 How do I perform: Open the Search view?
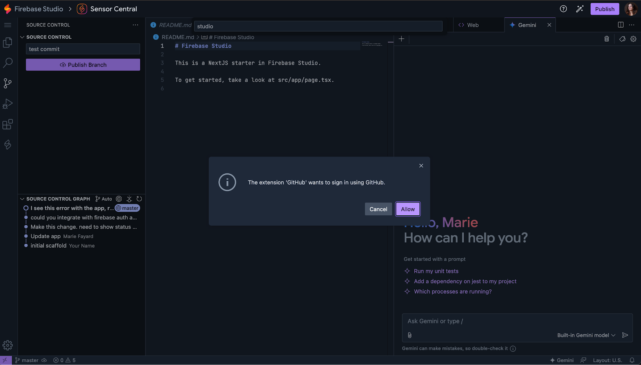tap(8, 63)
